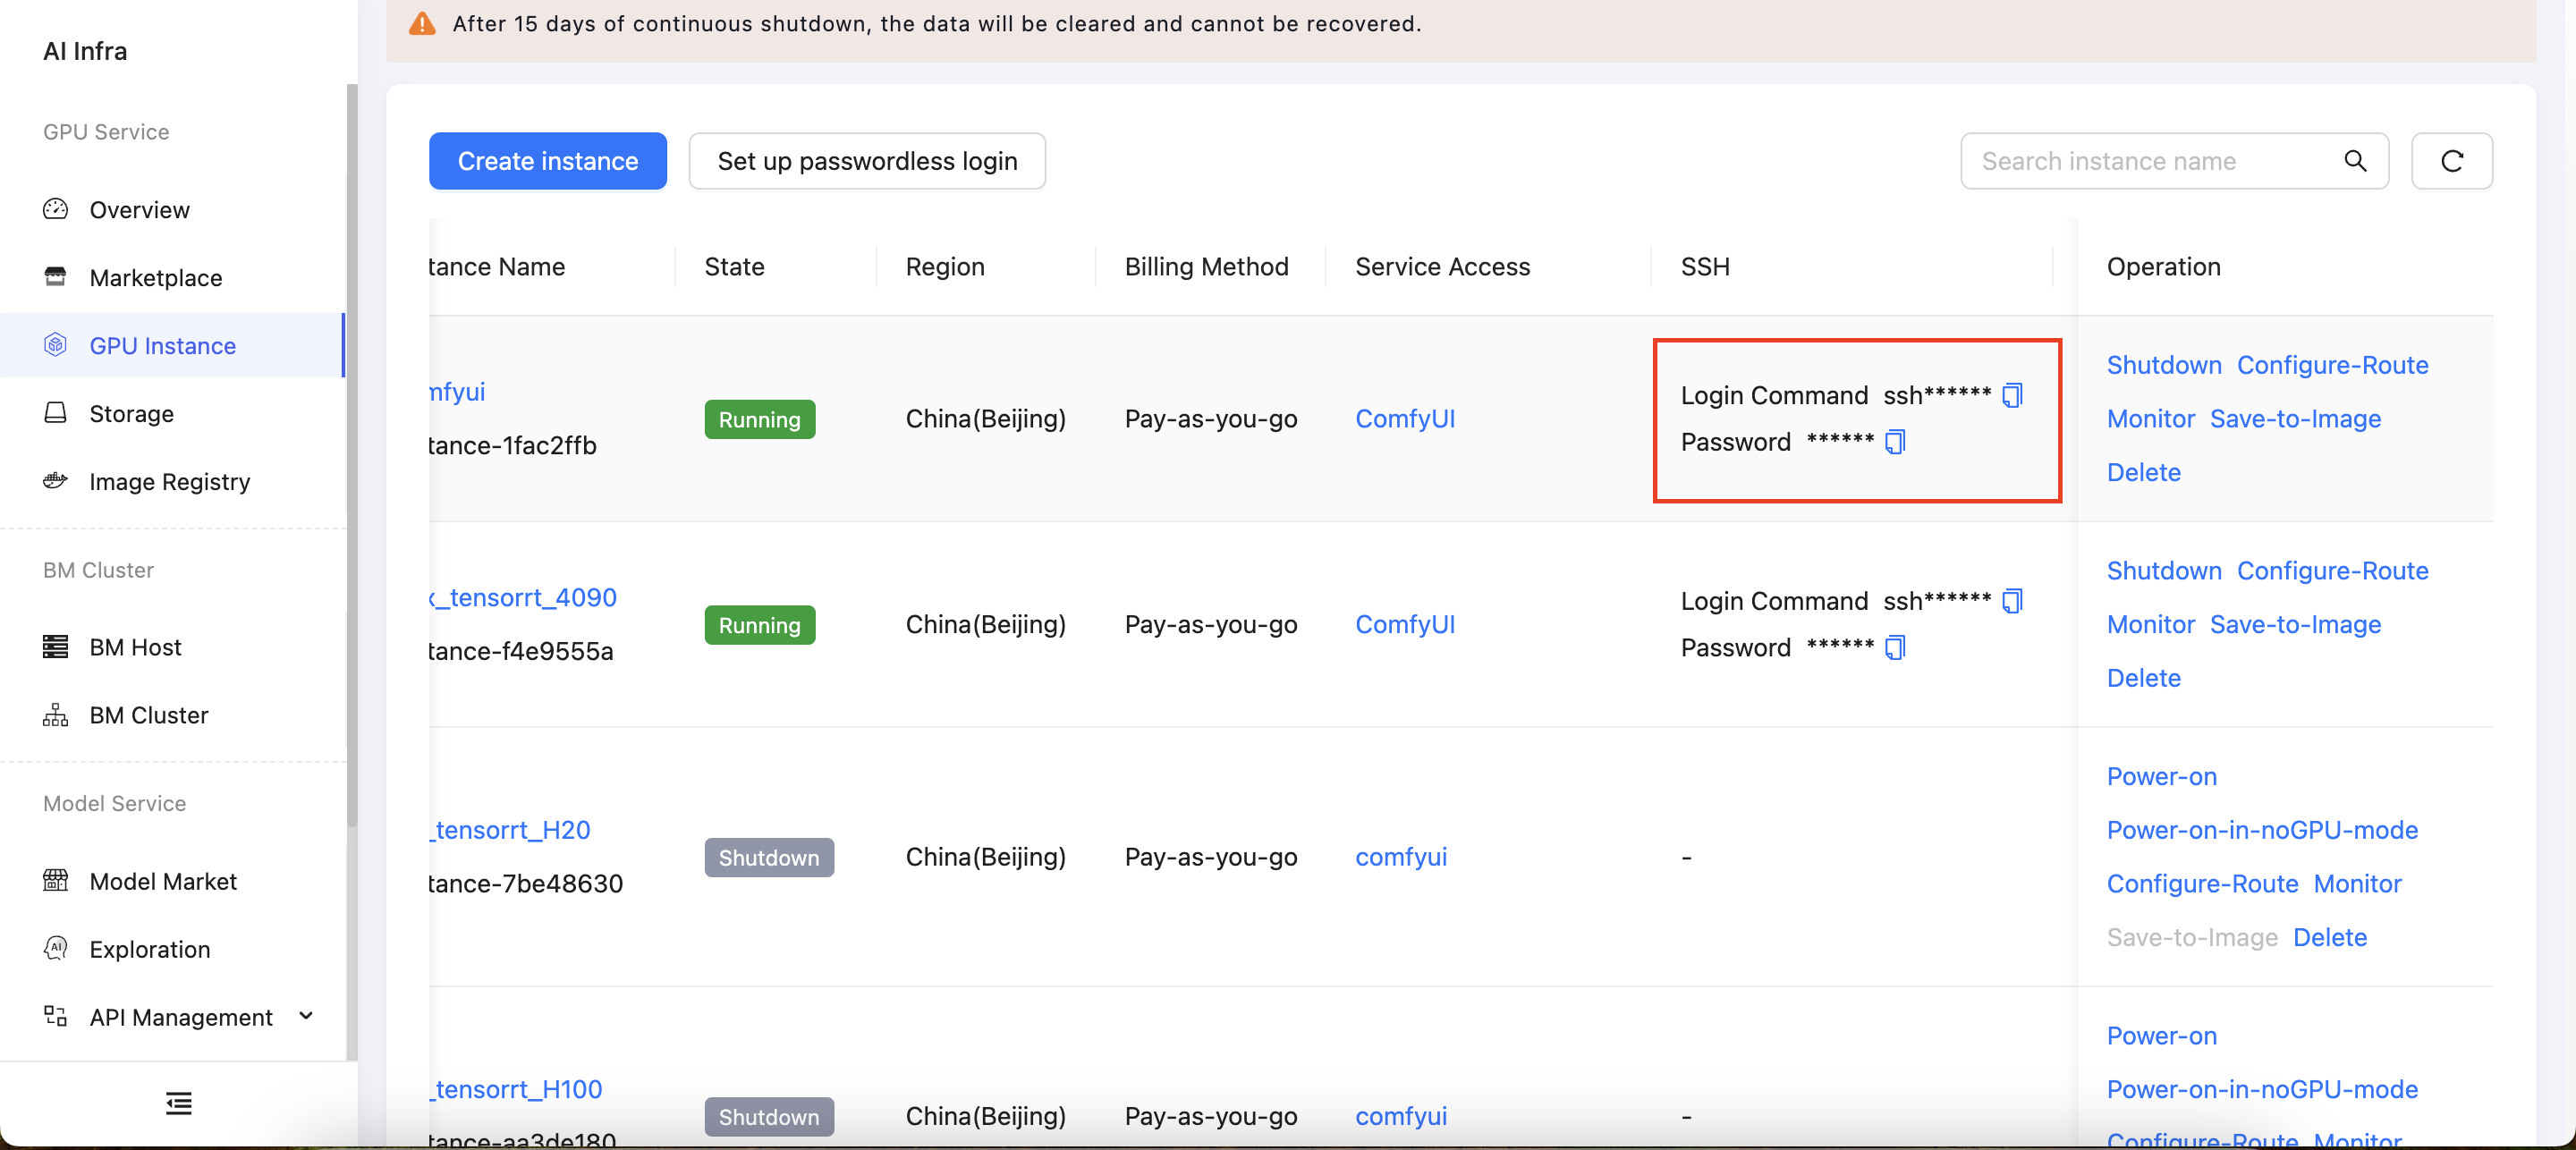2576x1150 pixels.
Task: Open comfyui service for tensorrt_H100
Action: [1401, 1117]
